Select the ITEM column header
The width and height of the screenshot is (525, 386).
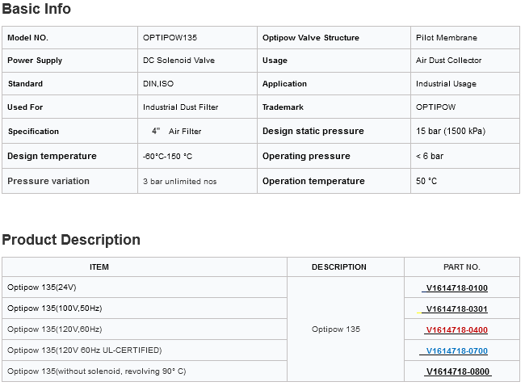click(x=99, y=267)
